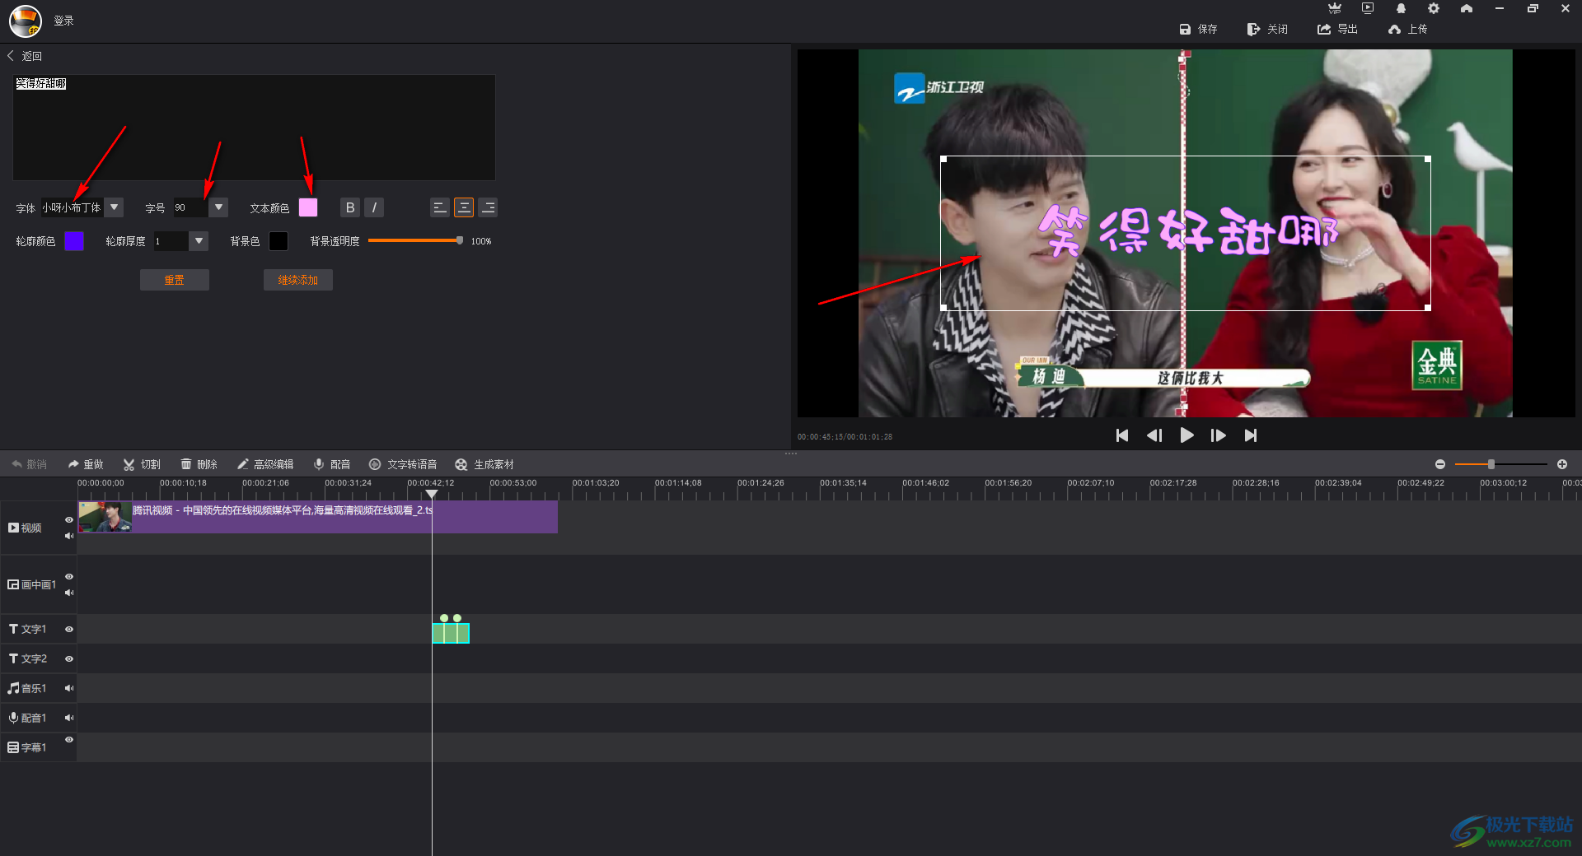Toggle visibility of the 字幕1 track

[69, 740]
